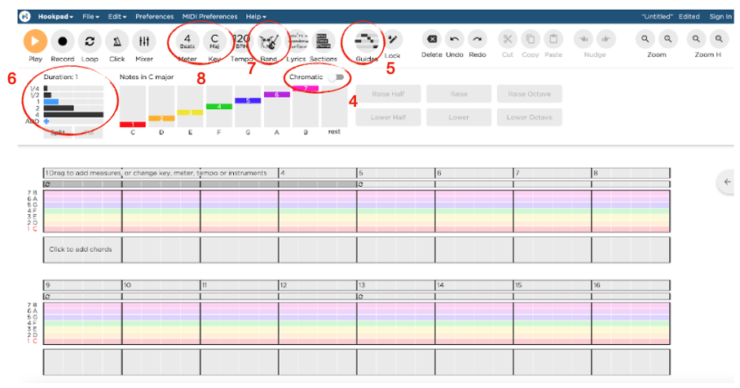The width and height of the screenshot is (740, 388).
Task: Enable the Loop icon
Action: click(90, 41)
